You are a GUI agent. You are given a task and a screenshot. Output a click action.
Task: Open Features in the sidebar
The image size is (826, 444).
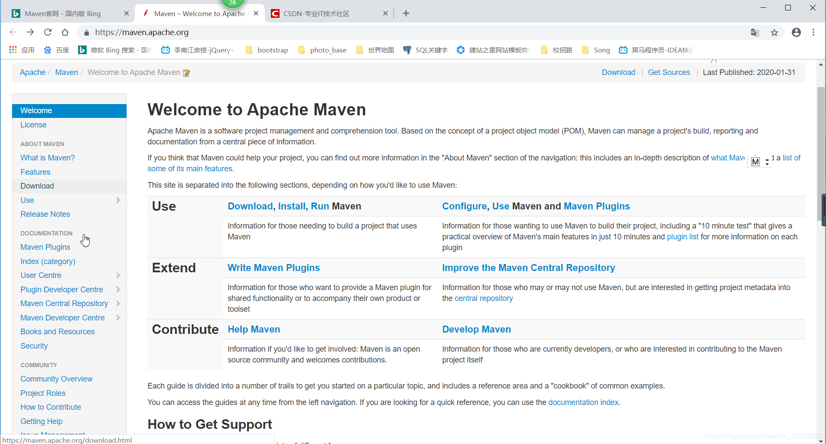coord(36,172)
